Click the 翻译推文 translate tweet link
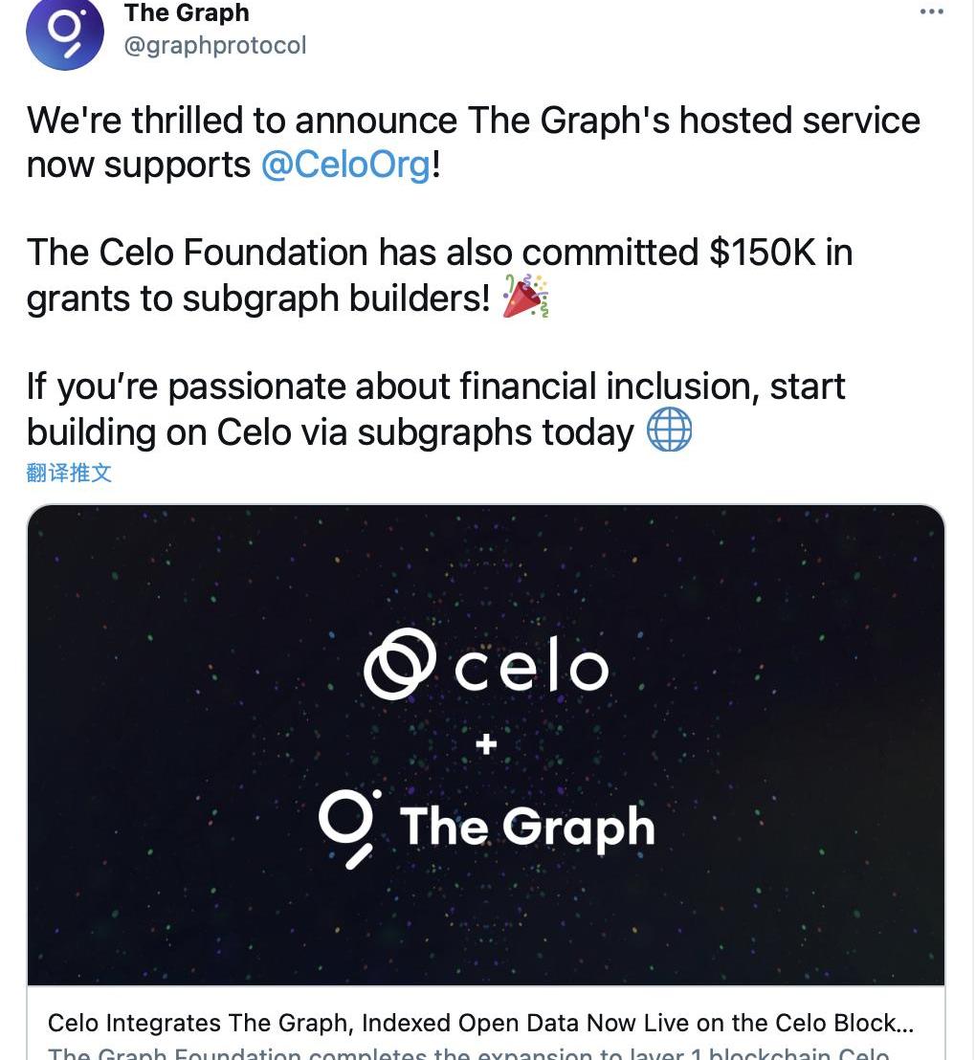The height and width of the screenshot is (1060, 976). point(69,473)
